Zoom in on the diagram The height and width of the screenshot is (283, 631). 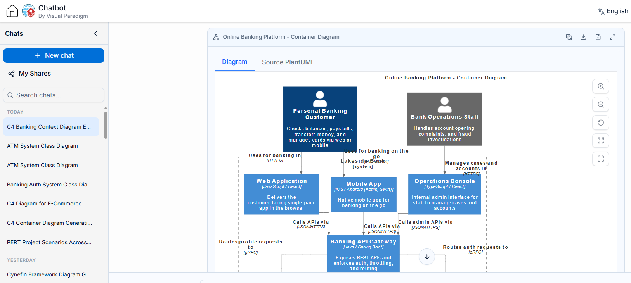601,86
